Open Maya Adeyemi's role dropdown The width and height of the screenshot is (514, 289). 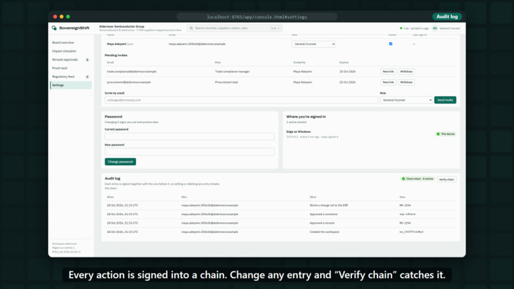click(313, 44)
